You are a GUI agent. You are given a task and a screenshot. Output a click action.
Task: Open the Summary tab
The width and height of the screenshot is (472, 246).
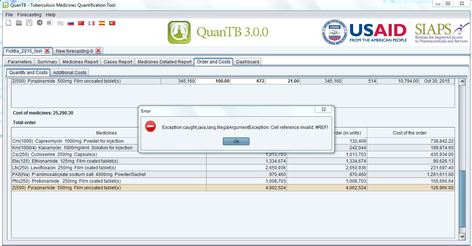tap(47, 62)
